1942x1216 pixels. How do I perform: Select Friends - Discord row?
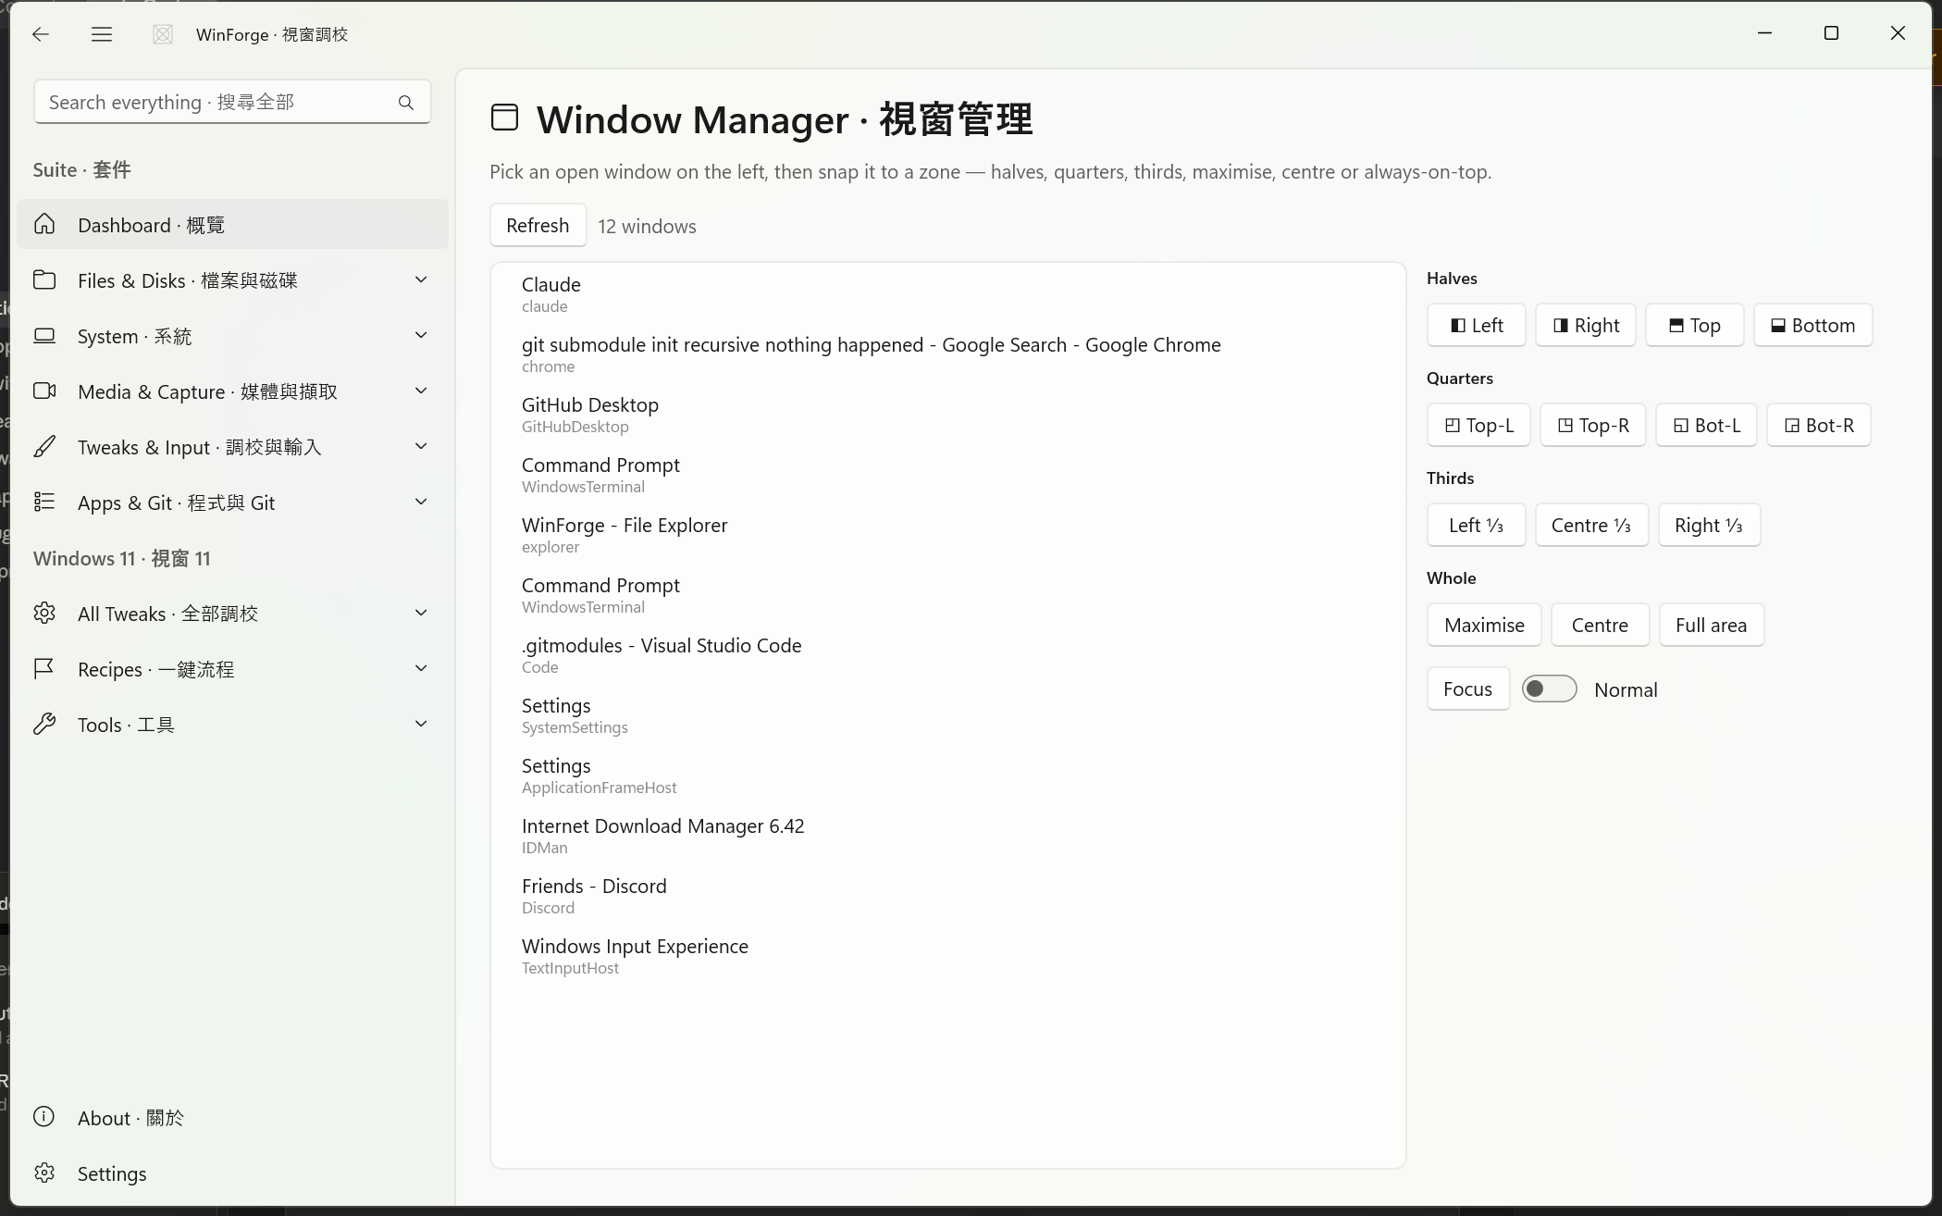coord(947,896)
